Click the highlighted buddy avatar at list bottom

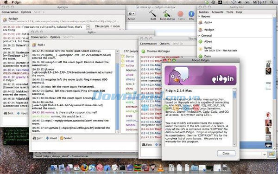tap(268, 145)
